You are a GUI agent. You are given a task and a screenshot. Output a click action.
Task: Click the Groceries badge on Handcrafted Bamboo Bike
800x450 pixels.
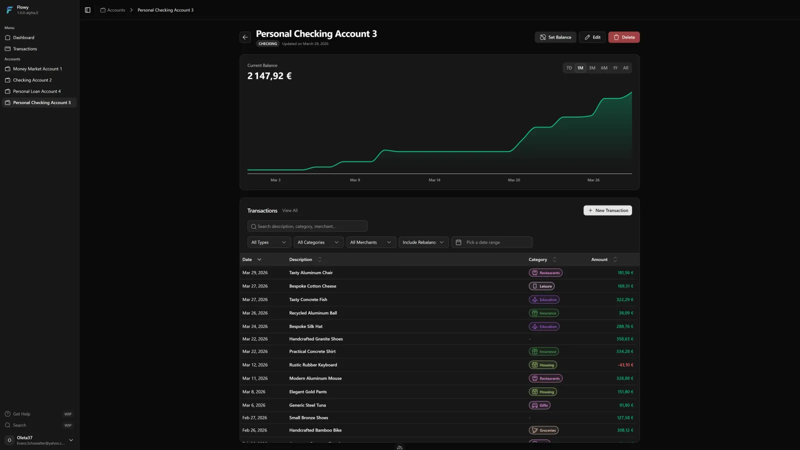click(x=544, y=430)
